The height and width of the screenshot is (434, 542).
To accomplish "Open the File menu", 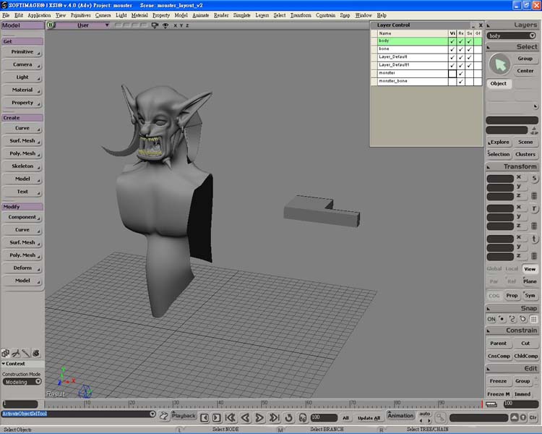I will pyautogui.click(x=6, y=15).
